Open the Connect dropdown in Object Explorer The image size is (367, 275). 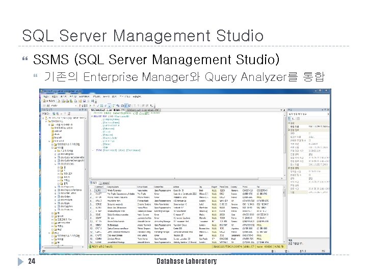pyautogui.click(x=45, y=114)
